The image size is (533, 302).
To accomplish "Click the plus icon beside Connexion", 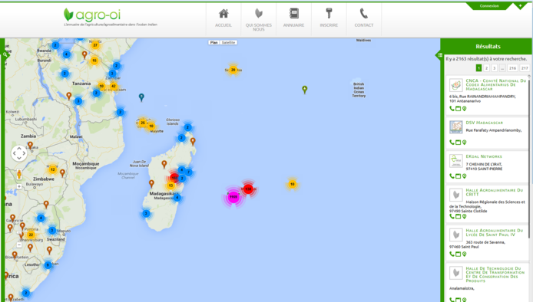I will coord(520,6).
